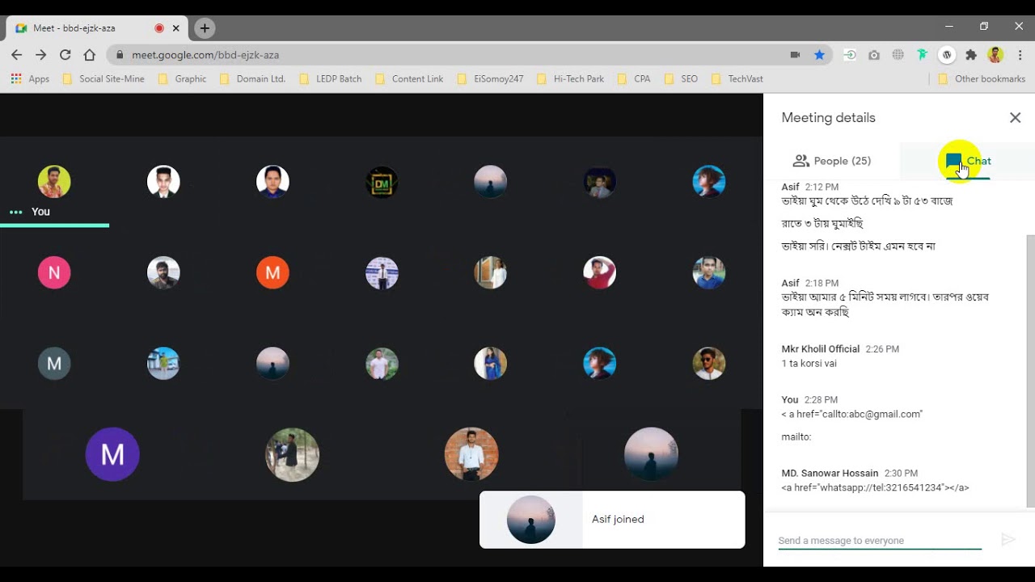Reload the Meet page
The image size is (1035, 582).
pyautogui.click(x=65, y=55)
